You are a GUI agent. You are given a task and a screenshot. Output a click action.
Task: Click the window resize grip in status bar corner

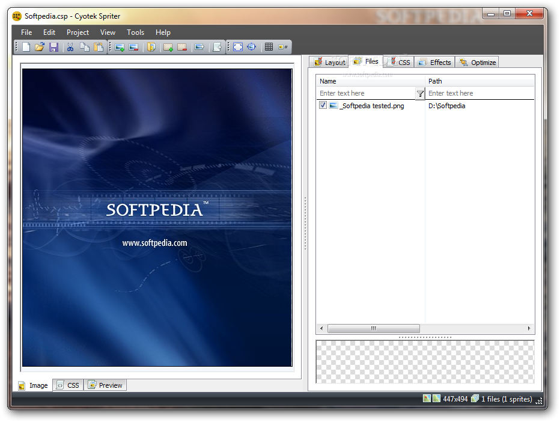(539, 400)
